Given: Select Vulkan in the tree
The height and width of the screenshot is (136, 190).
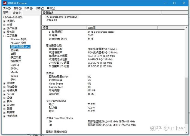Looking at the screenshot, I should pos(14,76).
